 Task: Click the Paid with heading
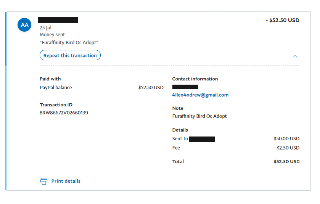(x=50, y=79)
